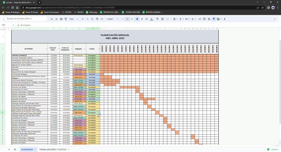Open more number formats (123)

pyautogui.click(x=102, y=19)
